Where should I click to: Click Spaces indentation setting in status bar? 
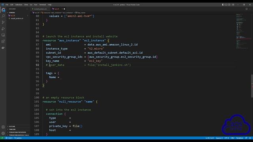(x=219, y=138)
